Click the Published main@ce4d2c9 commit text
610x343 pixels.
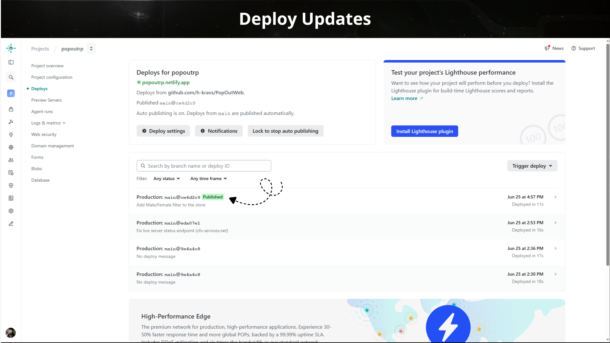166,103
